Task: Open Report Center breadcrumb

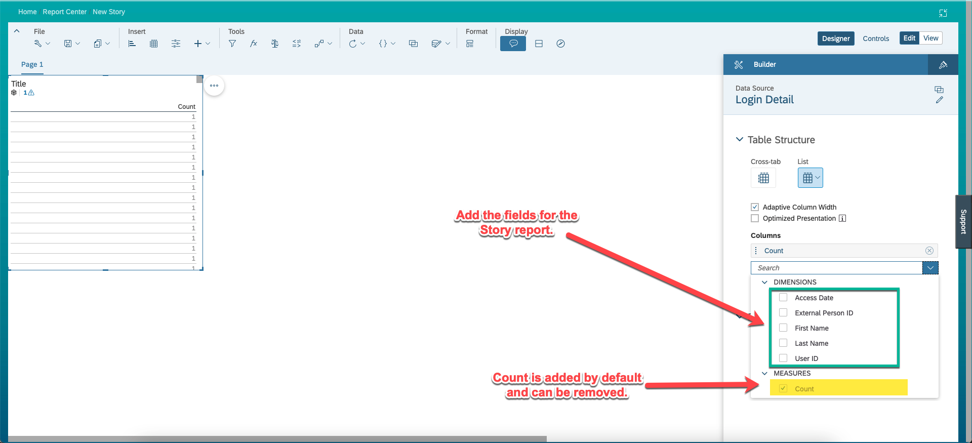Action: [65, 12]
